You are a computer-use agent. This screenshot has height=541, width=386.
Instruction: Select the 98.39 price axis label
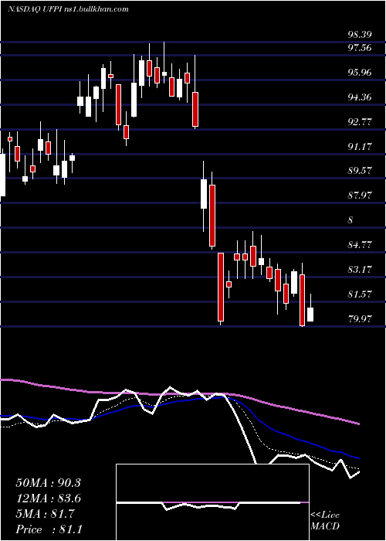click(360, 35)
